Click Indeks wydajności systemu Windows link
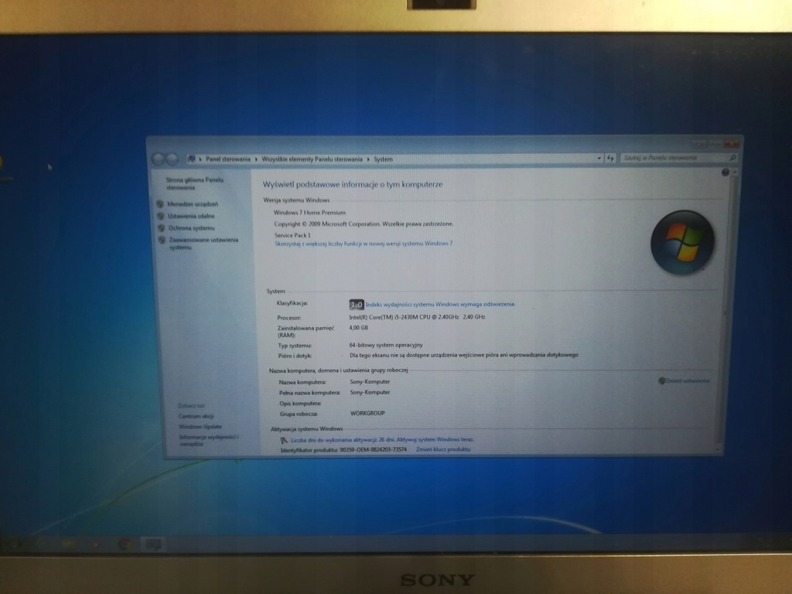 [x=440, y=304]
